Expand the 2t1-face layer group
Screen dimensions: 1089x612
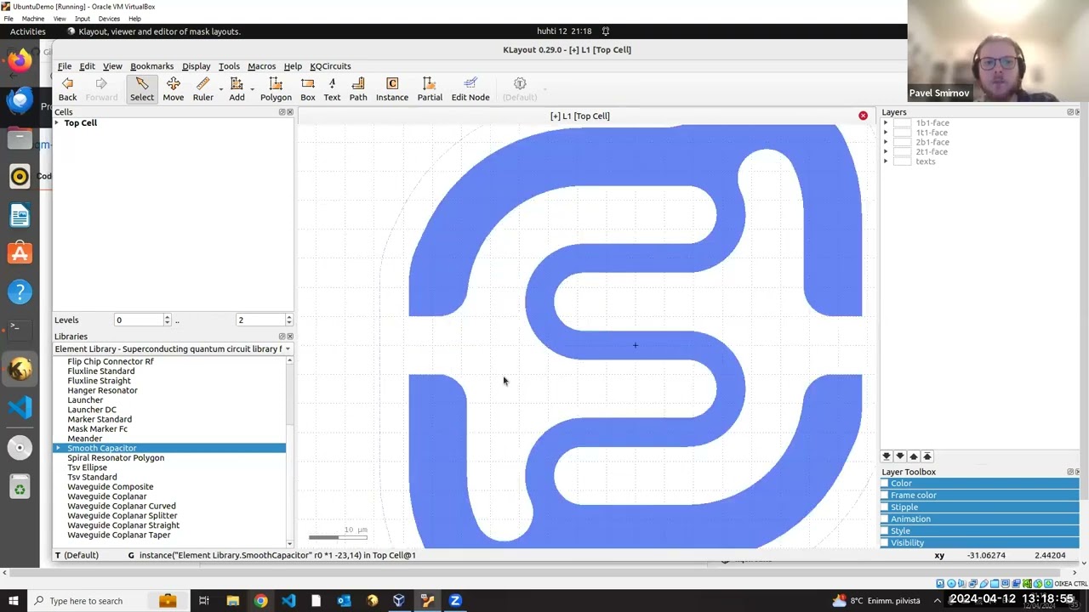pyautogui.click(x=886, y=152)
